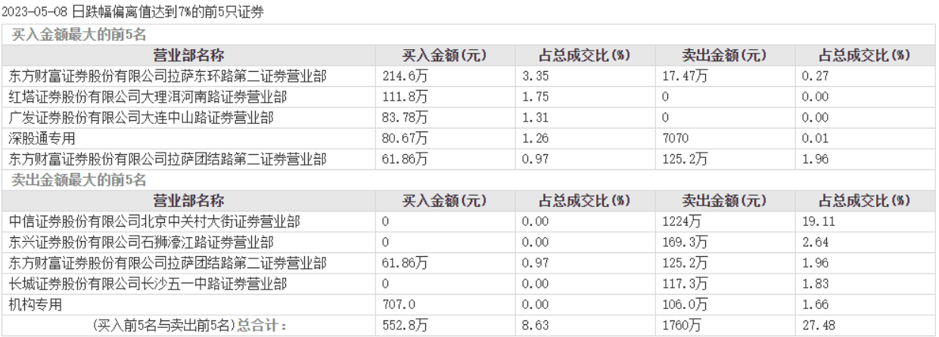Viewport: 939px width, 337px height.
Task: Open 中信证券北京中关村大街证券营业部 link
Action: tap(154, 221)
